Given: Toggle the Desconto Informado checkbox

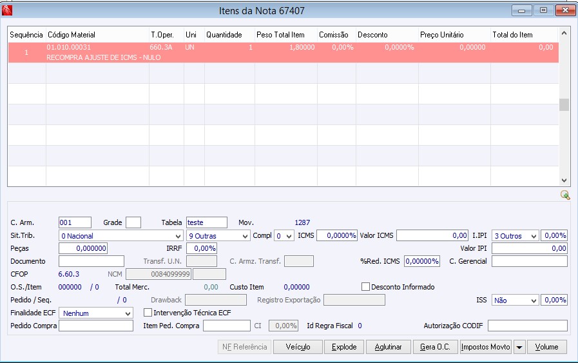Looking at the screenshot, I should coord(365,287).
